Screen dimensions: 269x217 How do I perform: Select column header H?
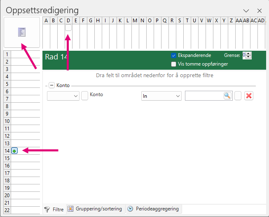[x=98, y=21]
